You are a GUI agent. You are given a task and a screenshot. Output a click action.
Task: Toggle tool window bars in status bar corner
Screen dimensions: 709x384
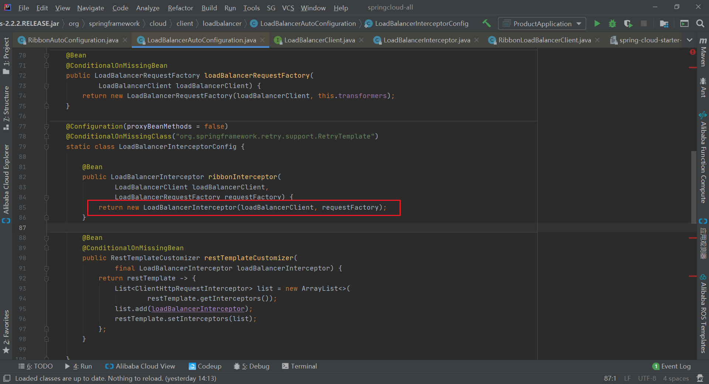click(7, 378)
